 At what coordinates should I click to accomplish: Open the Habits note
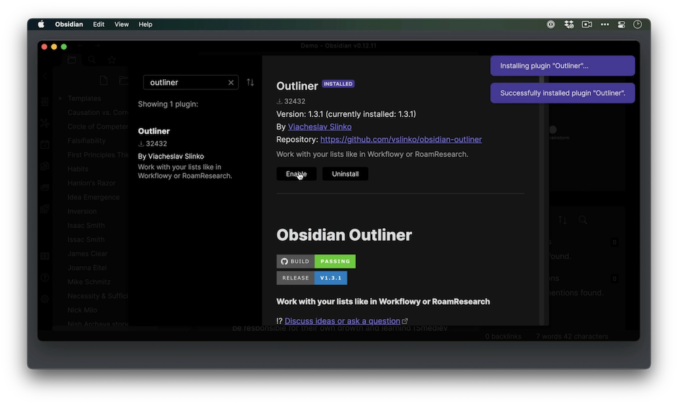point(78,169)
